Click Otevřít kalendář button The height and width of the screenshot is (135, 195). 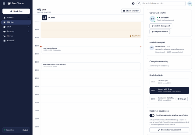pos(131,11)
